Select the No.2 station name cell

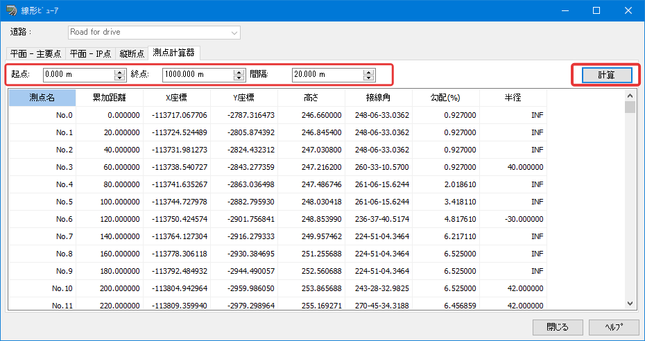point(42,150)
